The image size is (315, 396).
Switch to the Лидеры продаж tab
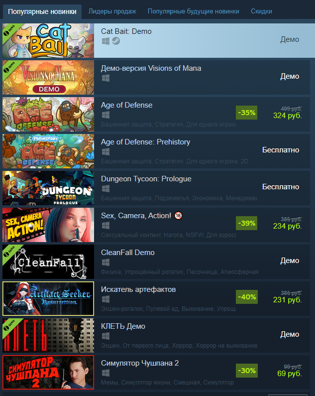(x=112, y=11)
